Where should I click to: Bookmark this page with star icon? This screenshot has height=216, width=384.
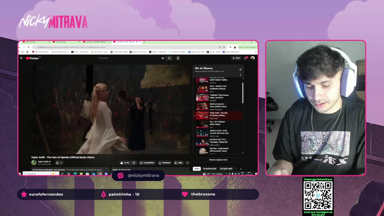pyautogui.click(x=224, y=47)
